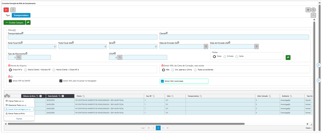The image size is (322, 133).
Task: Open calendar picker for Data de Emissão De
Action: [206, 46]
